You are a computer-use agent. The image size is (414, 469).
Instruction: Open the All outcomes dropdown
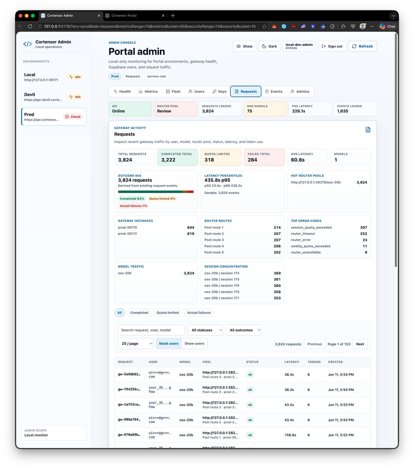click(243, 330)
